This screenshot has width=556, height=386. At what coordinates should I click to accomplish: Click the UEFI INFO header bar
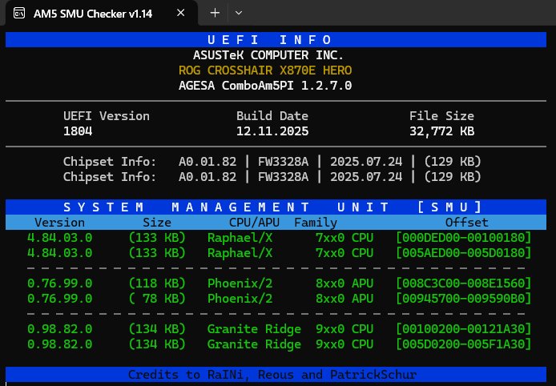pyautogui.click(x=277, y=40)
